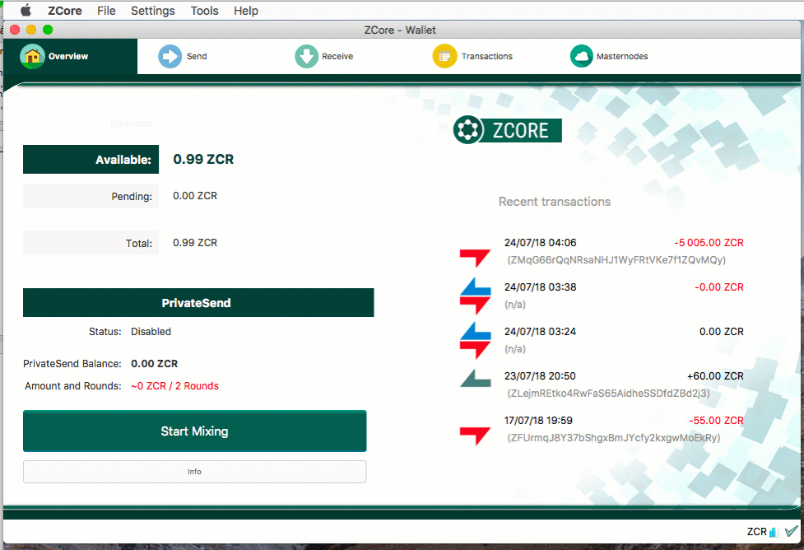Click the 24/07/18 03:38 transaction date
This screenshot has height=550, width=804.
(x=540, y=287)
